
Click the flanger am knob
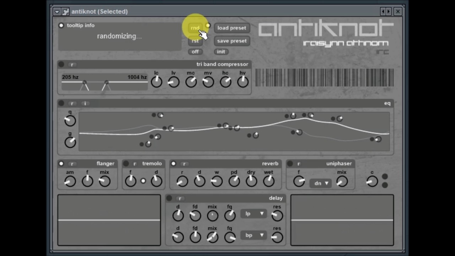[x=70, y=181]
